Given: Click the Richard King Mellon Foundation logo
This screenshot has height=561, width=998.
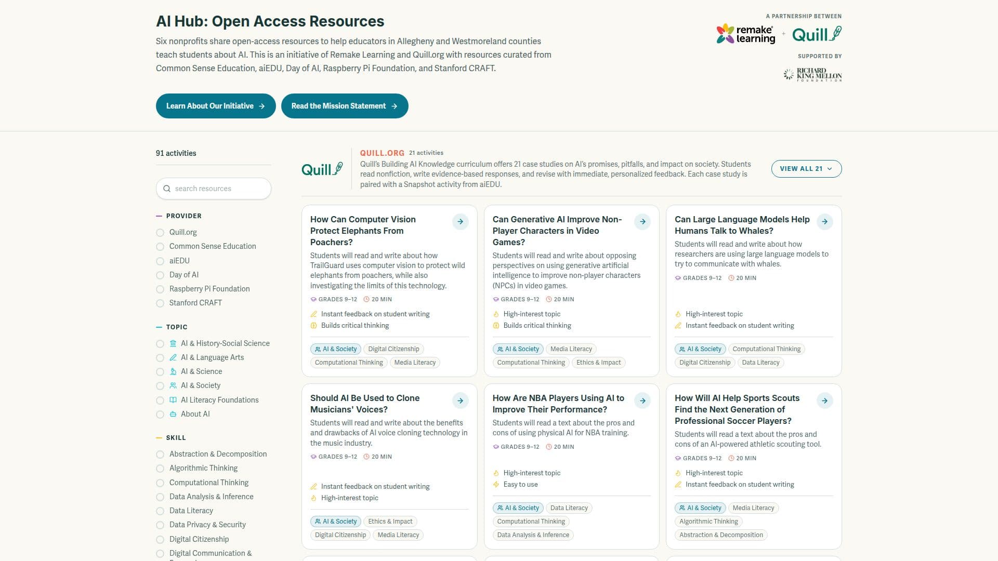Looking at the screenshot, I should pyautogui.click(x=812, y=75).
